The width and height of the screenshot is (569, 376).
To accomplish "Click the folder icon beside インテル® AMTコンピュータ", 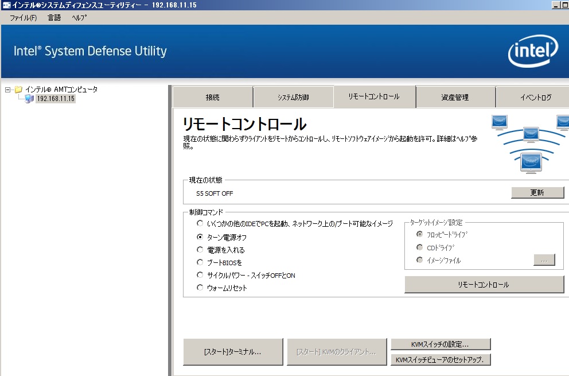I will pos(18,90).
